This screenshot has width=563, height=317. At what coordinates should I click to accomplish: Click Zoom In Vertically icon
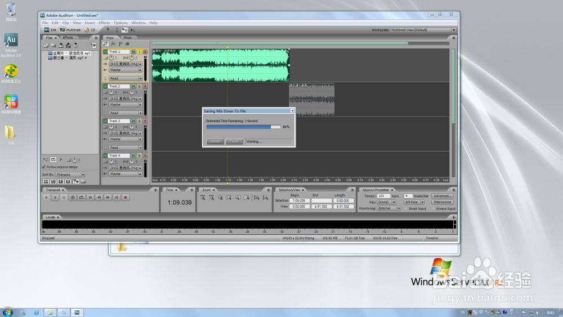pos(256,198)
